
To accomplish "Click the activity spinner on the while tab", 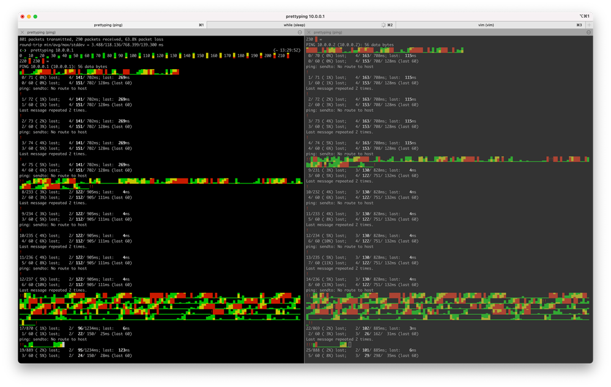I will 383,25.
